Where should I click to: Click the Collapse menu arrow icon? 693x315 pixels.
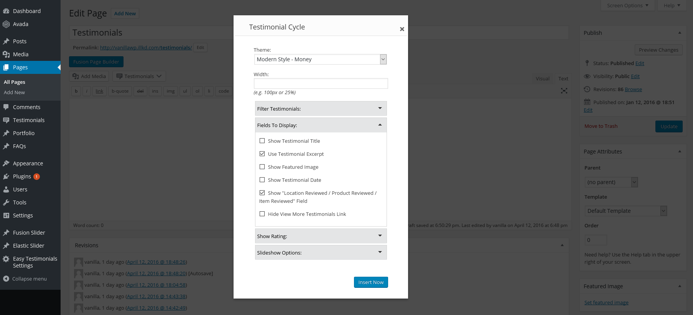click(x=6, y=279)
